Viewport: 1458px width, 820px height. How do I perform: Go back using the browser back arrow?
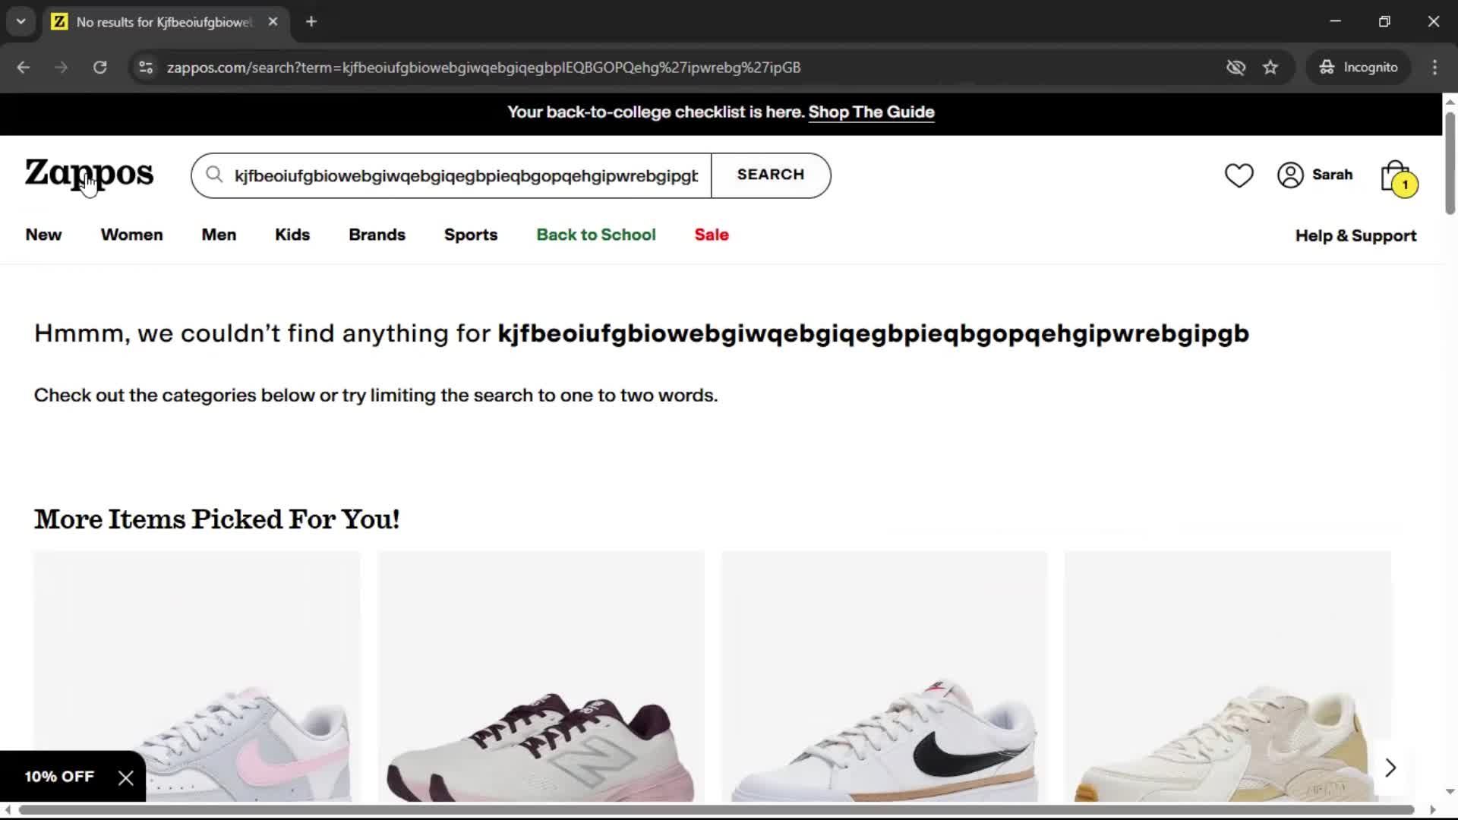[24, 68]
